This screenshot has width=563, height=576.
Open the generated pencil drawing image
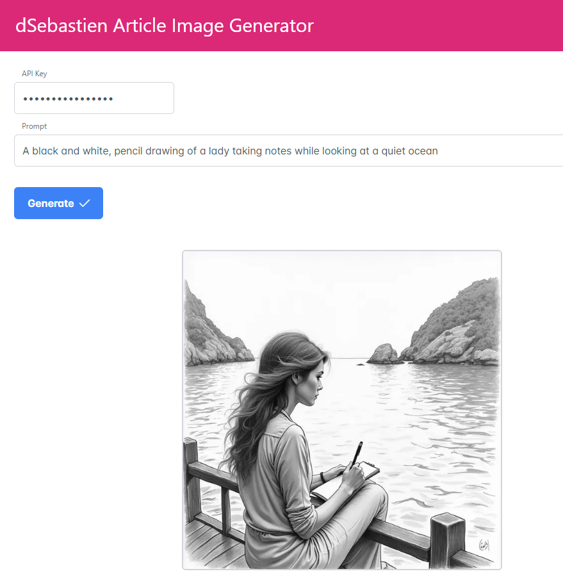tap(342, 410)
